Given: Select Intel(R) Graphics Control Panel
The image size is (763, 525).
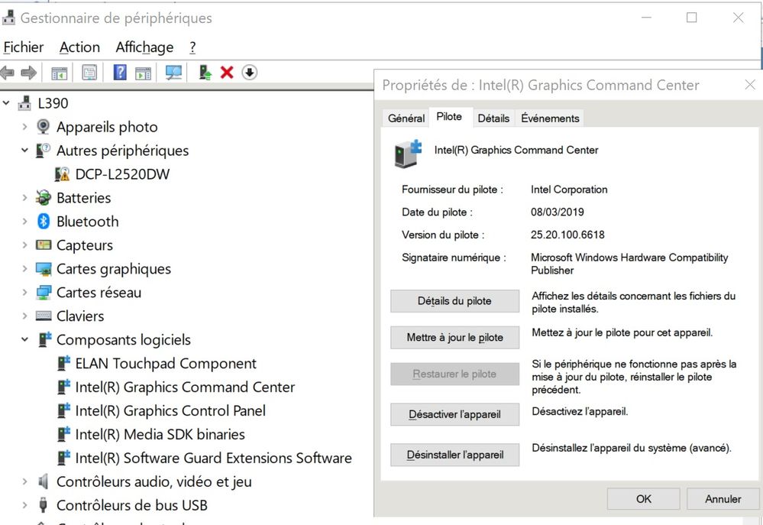Looking at the screenshot, I should pos(170,410).
